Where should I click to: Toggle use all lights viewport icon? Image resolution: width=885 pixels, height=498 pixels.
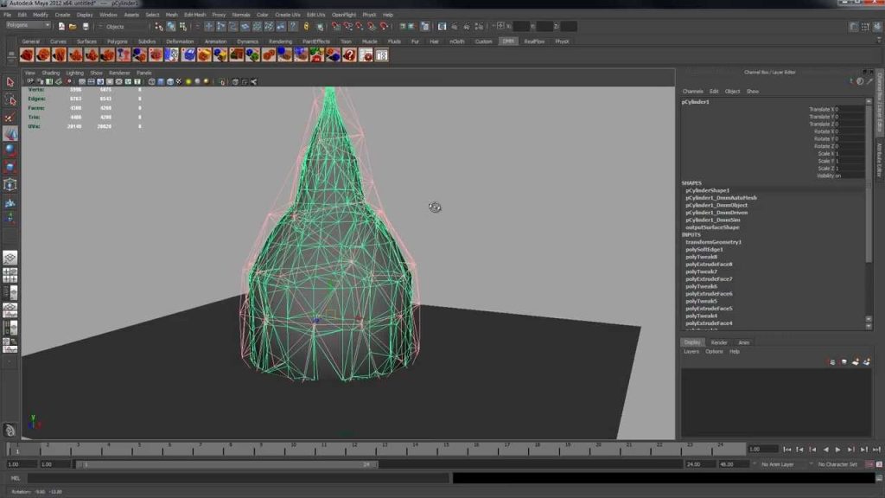coord(188,82)
